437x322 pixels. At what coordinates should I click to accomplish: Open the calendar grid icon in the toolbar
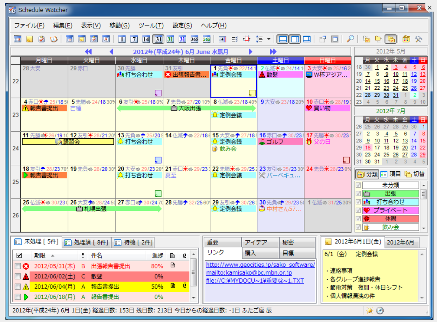(18, 39)
